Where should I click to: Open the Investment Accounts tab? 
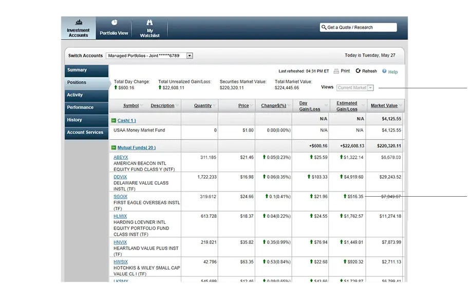pos(78,28)
